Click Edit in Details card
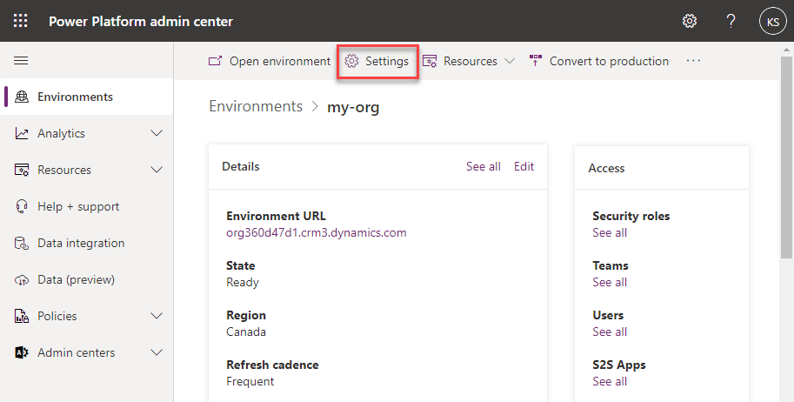This screenshot has height=402, width=794. coord(524,166)
